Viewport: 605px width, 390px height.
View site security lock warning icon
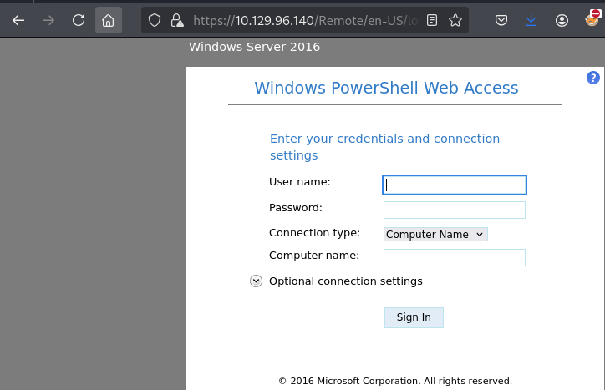177,20
